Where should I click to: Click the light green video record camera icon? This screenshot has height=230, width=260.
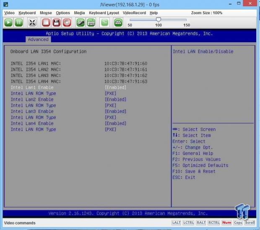click(105, 23)
